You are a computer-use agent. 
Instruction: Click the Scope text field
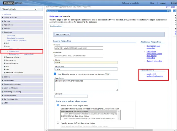[79, 48]
